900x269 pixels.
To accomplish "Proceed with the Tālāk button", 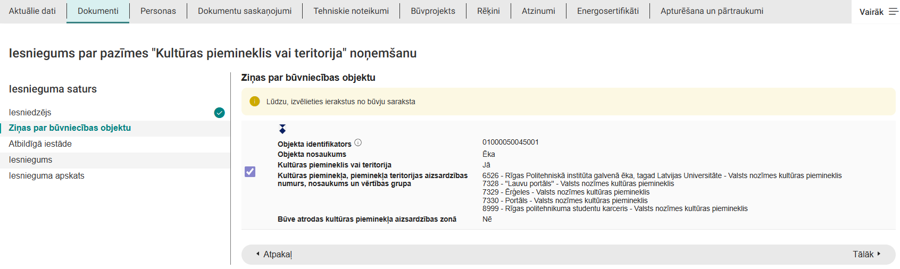I will (x=866, y=255).
